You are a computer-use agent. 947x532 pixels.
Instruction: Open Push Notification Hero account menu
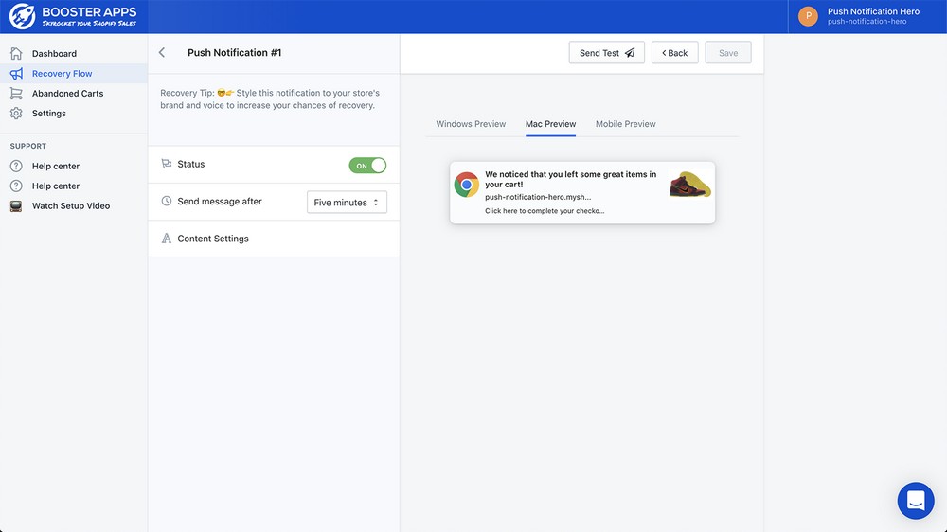[x=867, y=16]
